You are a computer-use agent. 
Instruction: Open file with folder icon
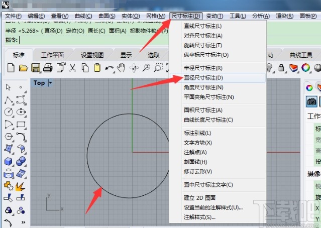pos(23,68)
